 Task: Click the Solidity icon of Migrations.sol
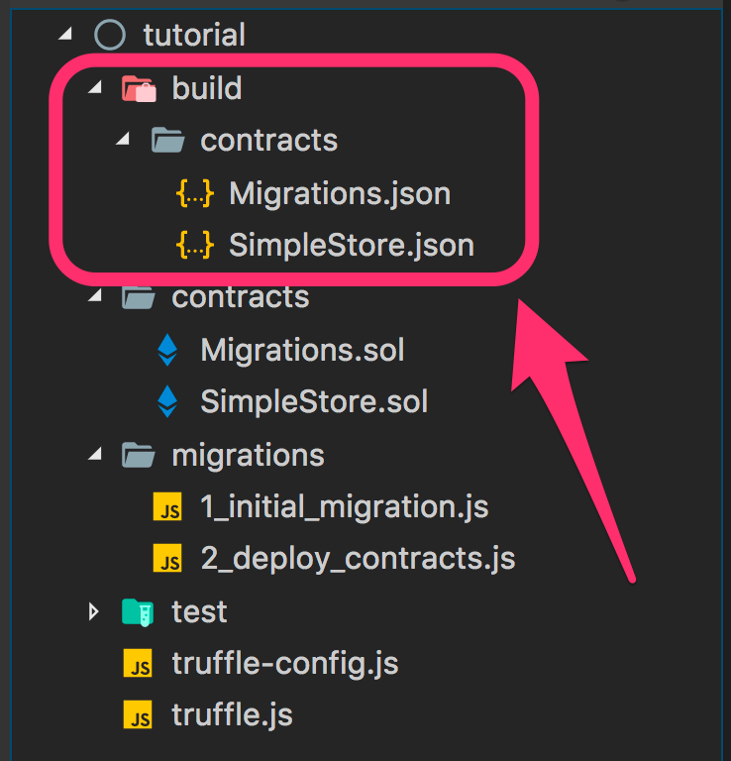click(x=167, y=350)
